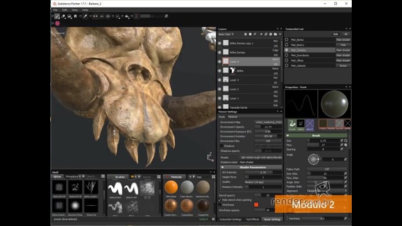The height and width of the screenshot is (226, 402).
Task: Toggle grid view in Alphas shelf
Action: 103,176
